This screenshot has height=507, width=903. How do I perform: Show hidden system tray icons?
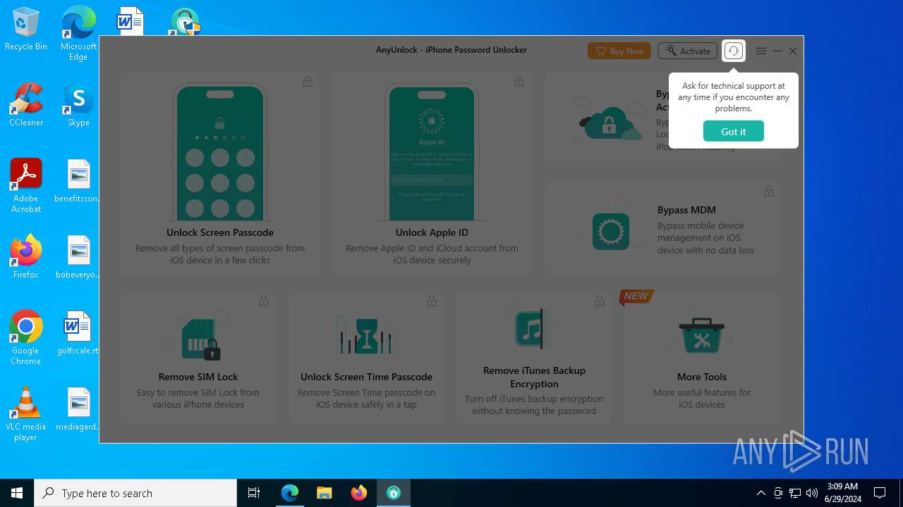coord(760,493)
